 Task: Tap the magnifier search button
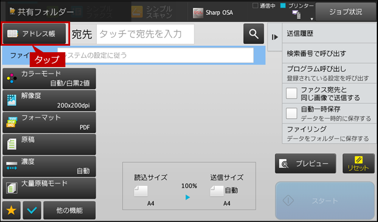pos(254,34)
